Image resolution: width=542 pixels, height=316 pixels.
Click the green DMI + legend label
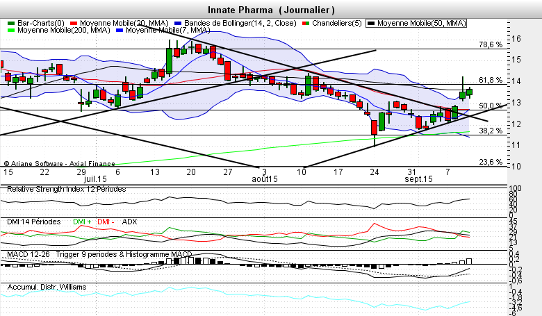coord(83,221)
